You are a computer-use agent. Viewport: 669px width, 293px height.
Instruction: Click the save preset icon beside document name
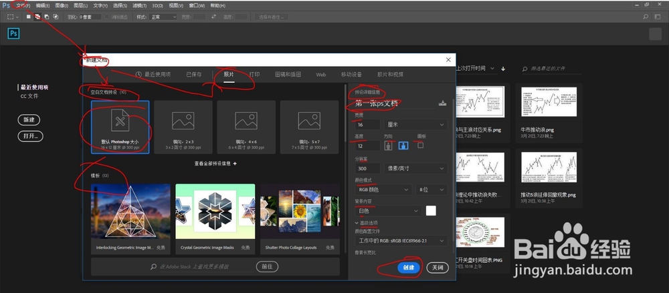(x=442, y=103)
